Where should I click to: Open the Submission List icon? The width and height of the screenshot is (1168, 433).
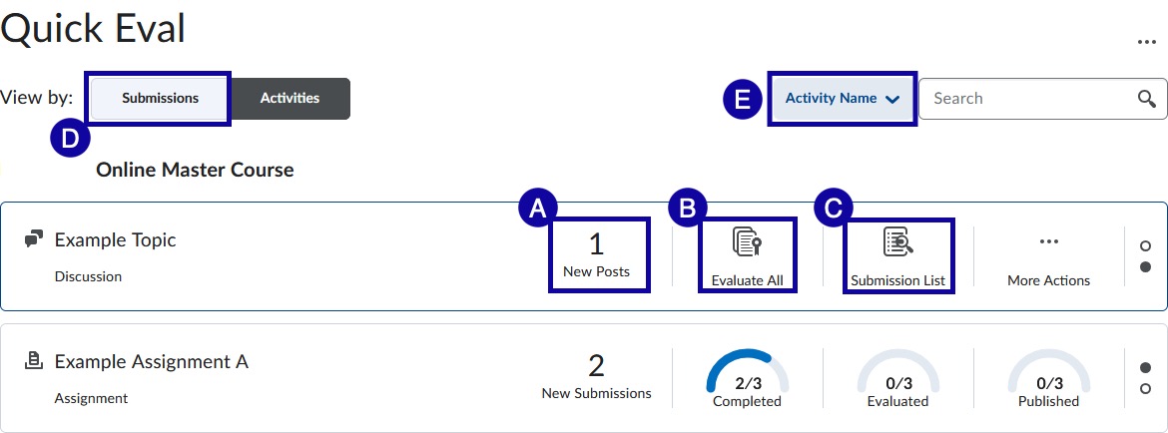pos(897,243)
